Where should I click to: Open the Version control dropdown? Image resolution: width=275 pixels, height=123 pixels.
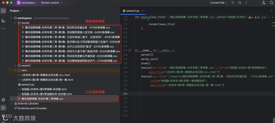coord(51,3)
